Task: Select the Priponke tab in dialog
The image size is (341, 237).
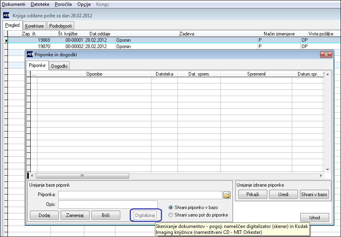Action: click(x=37, y=65)
